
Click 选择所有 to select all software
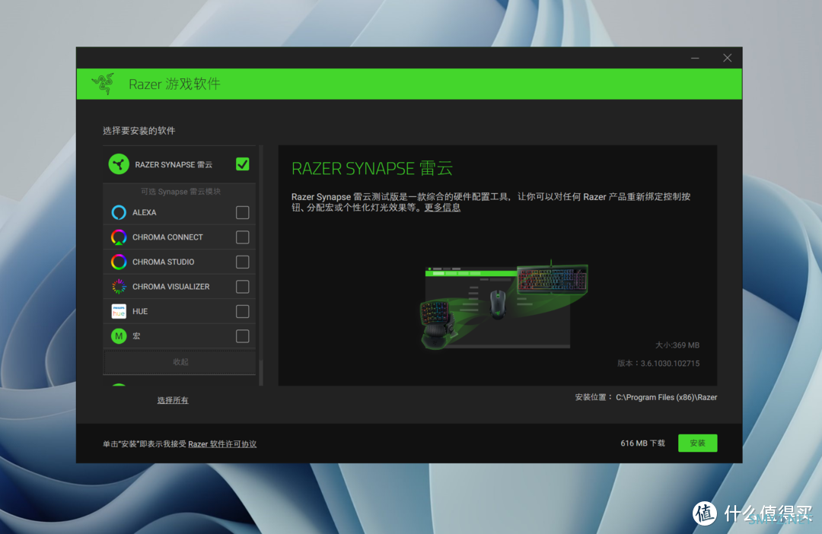pyautogui.click(x=173, y=400)
